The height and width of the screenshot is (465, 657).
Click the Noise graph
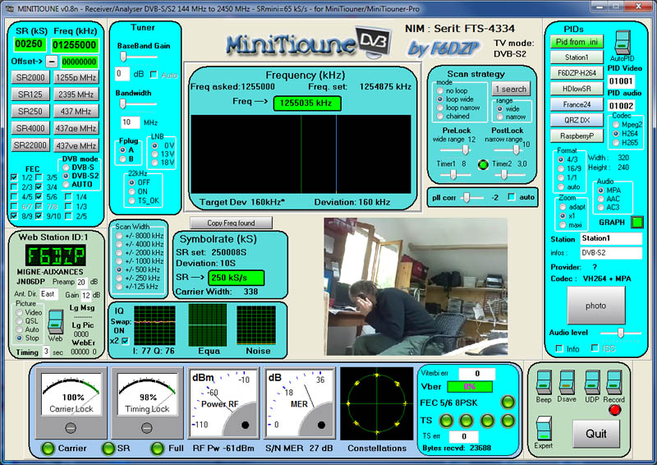tap(256, 325)
